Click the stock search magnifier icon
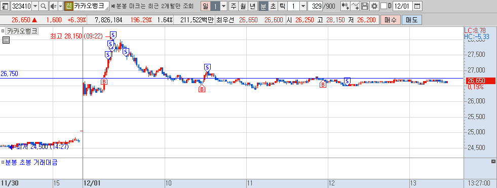The image size is (497, 188). click(x=44, y=6)
